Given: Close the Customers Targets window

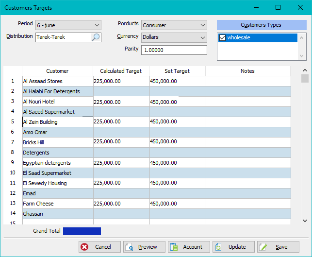Looking at the screenshot, I should (x=300, y=8).
